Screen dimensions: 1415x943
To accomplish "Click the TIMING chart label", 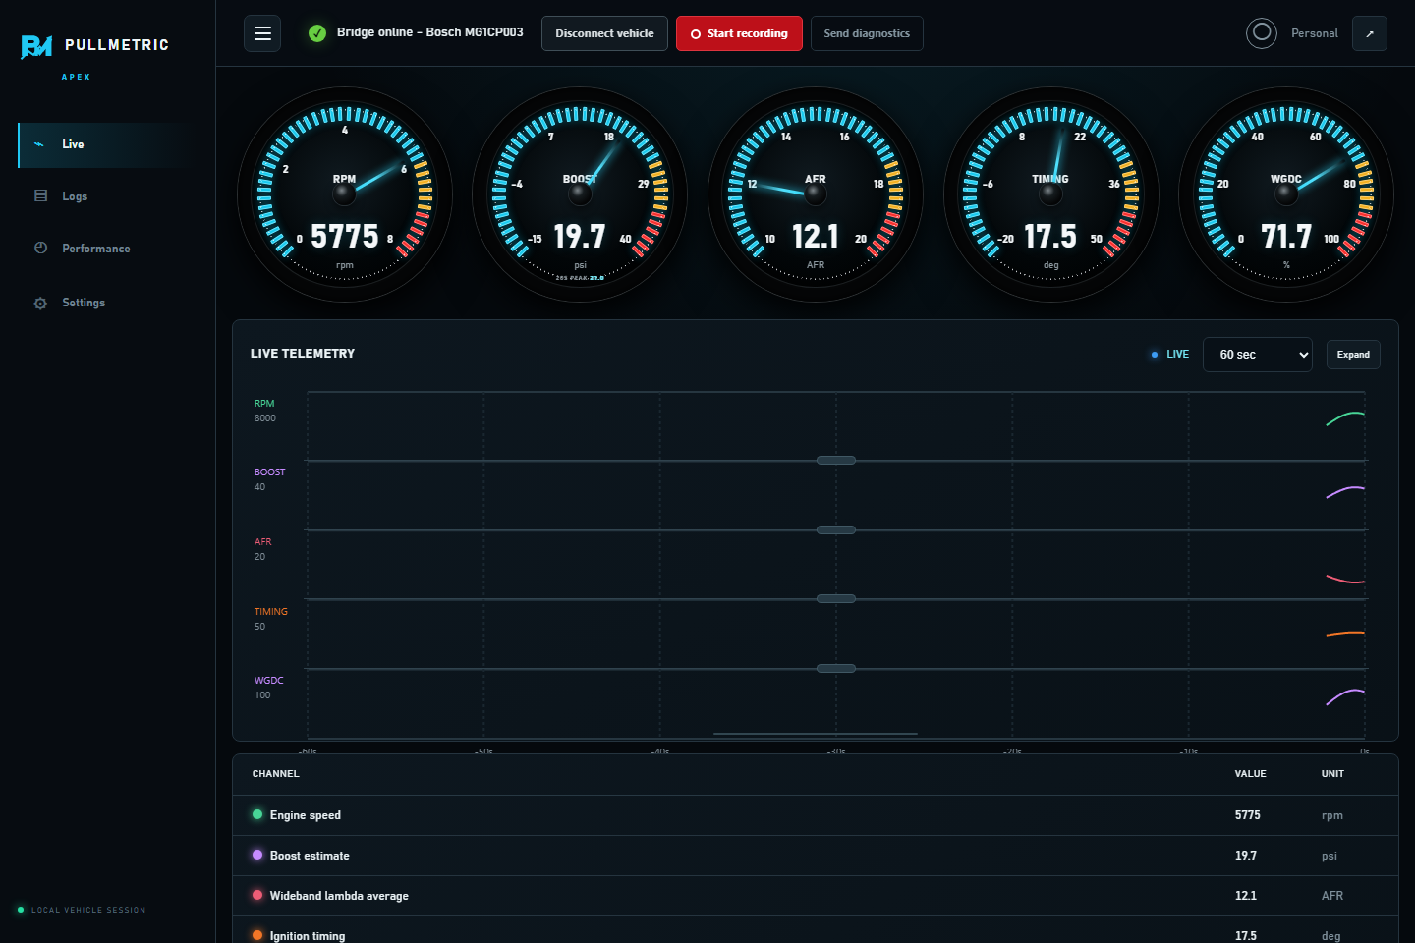I will (x=271, y=612).
